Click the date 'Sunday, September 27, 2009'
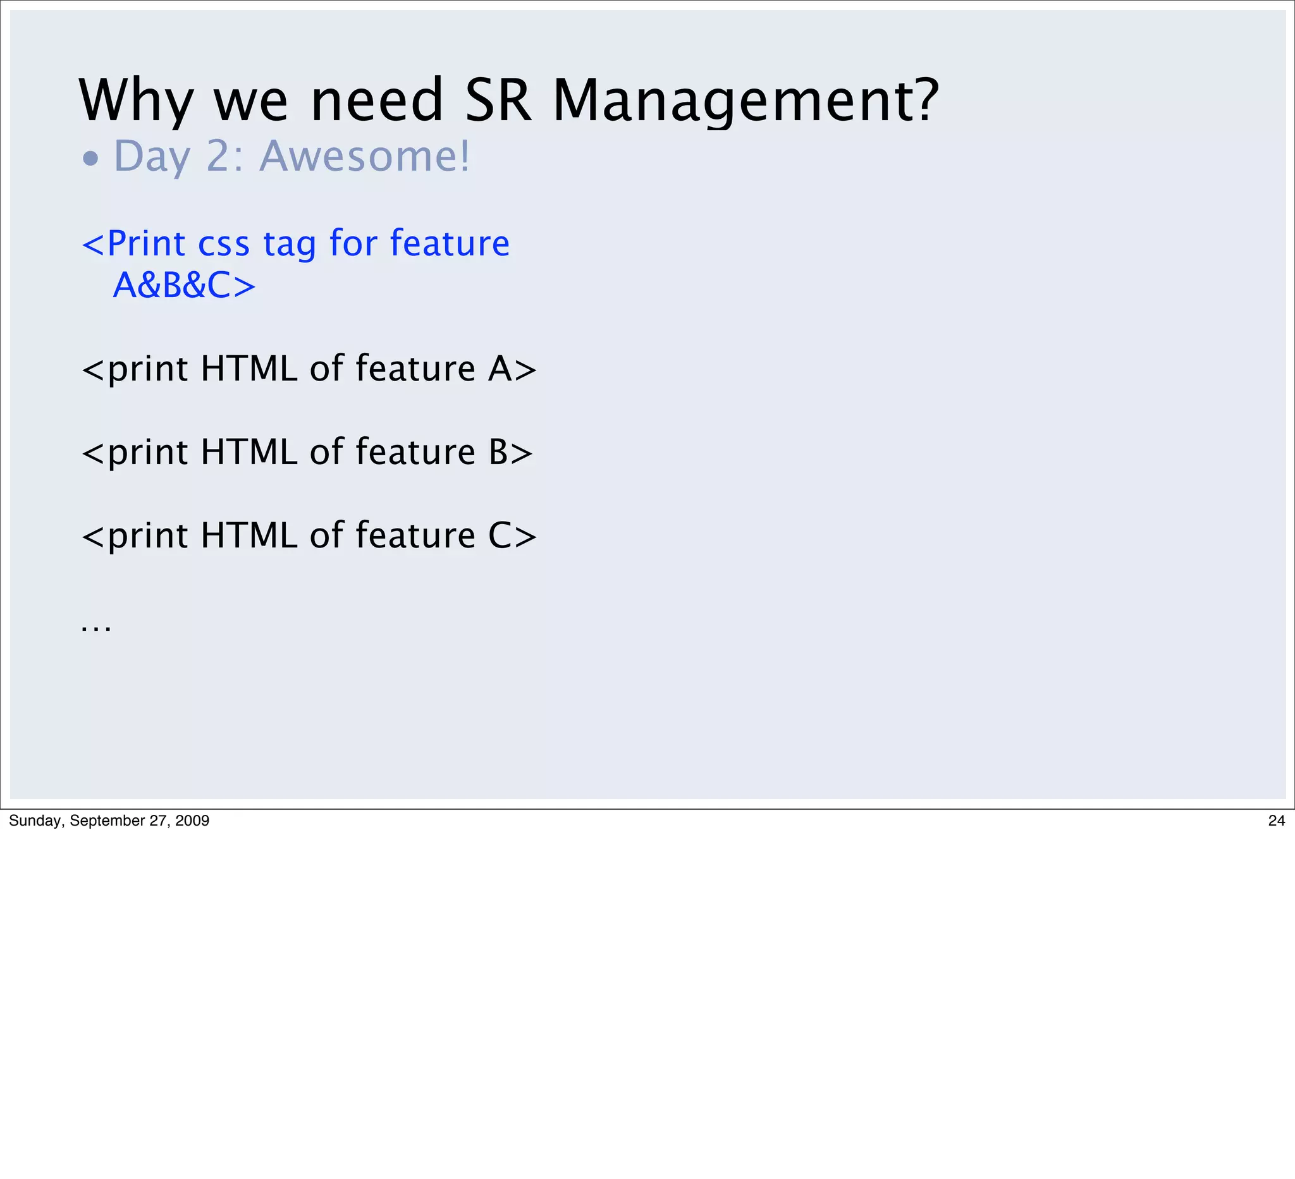This screenshot has width=1295, height=1179. (x=109, y=821)
